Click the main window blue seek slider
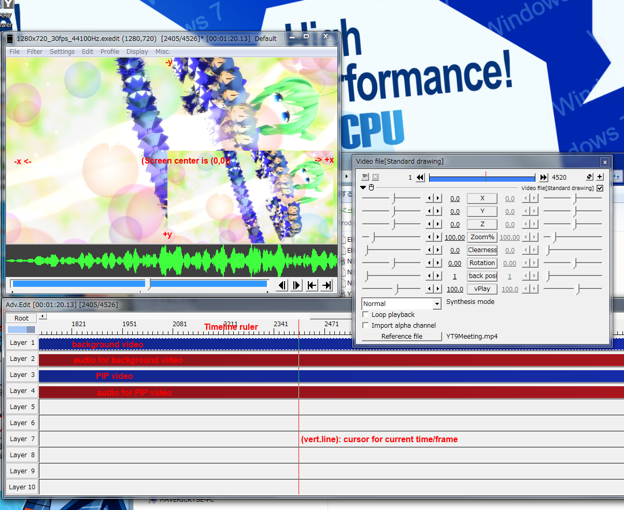 140,284
